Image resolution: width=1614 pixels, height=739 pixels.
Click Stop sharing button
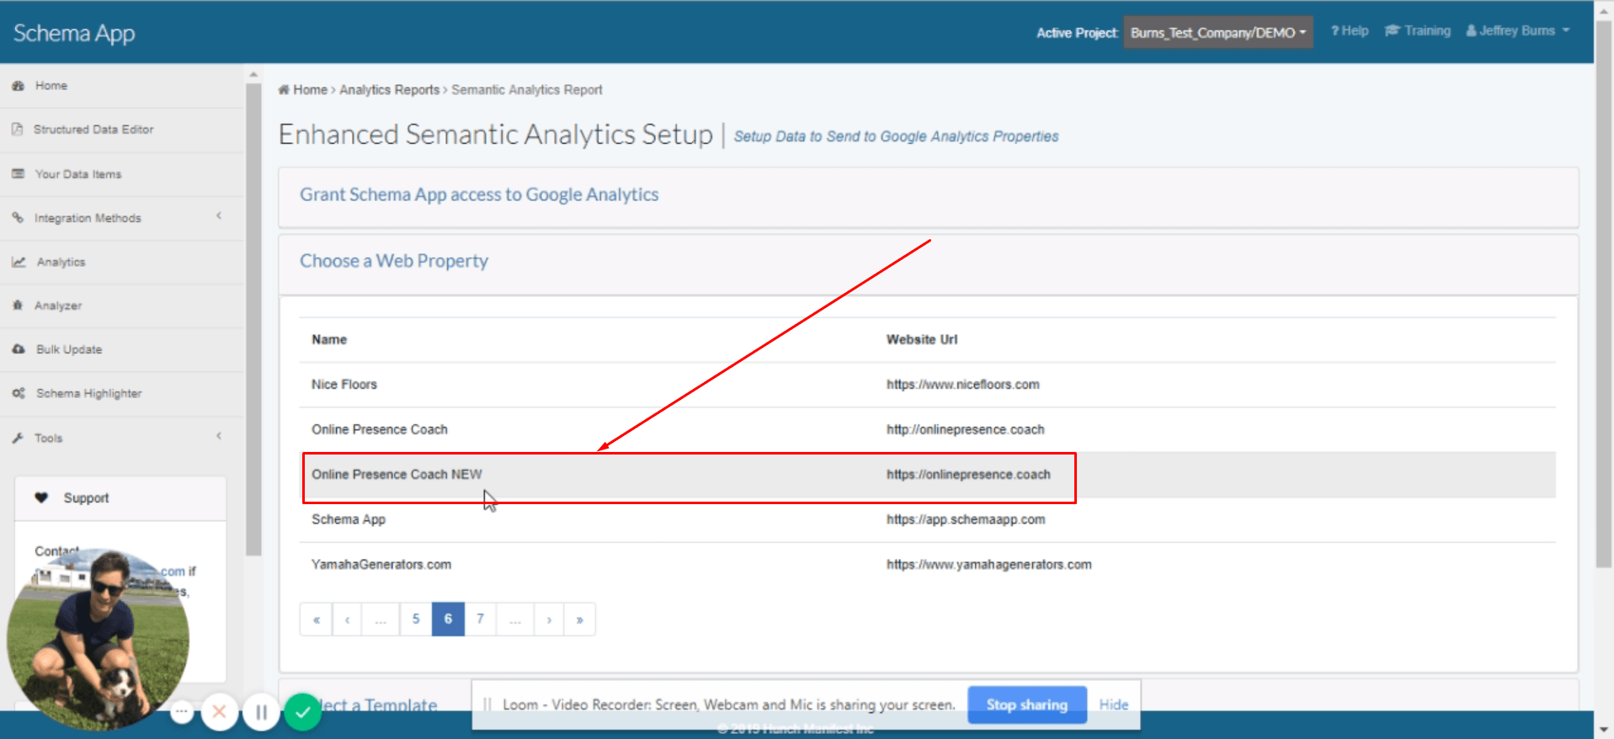click(x=1026, y=704)
